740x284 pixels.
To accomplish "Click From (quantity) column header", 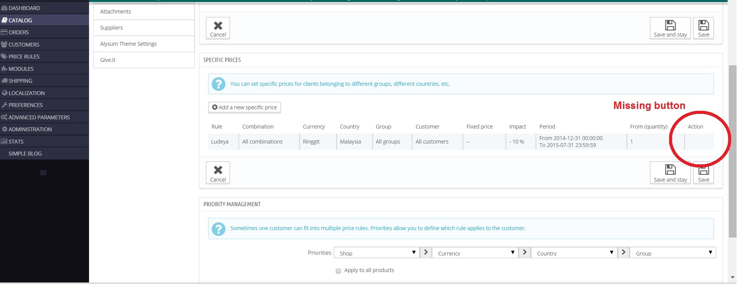I will coord(649,127).
